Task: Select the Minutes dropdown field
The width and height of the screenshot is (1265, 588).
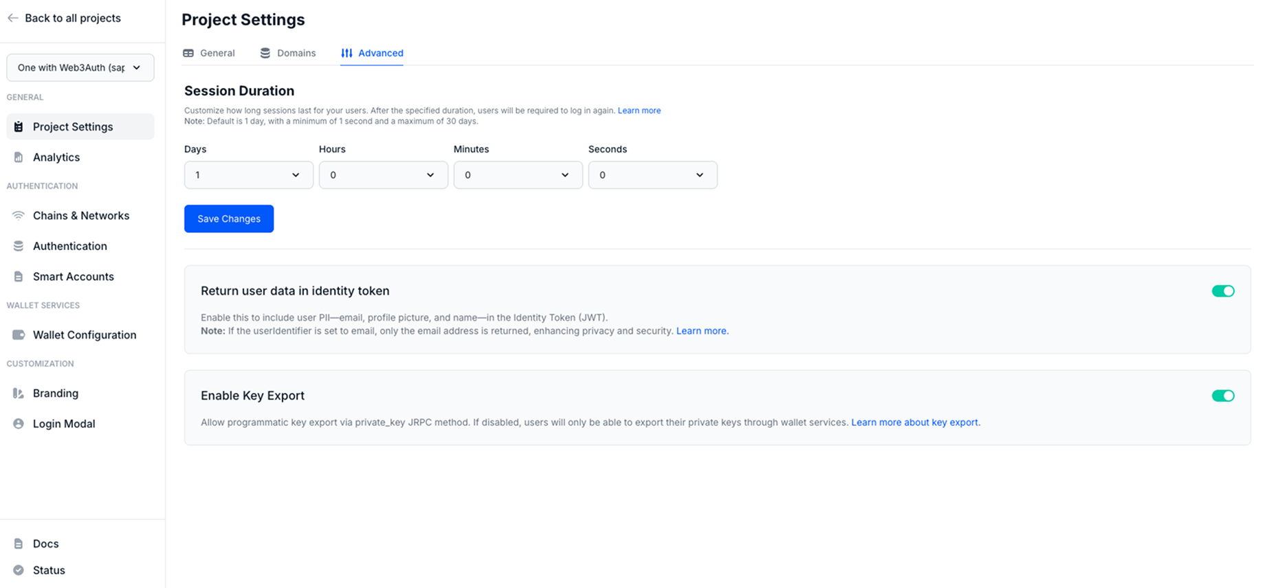Action: pos(518,175)
